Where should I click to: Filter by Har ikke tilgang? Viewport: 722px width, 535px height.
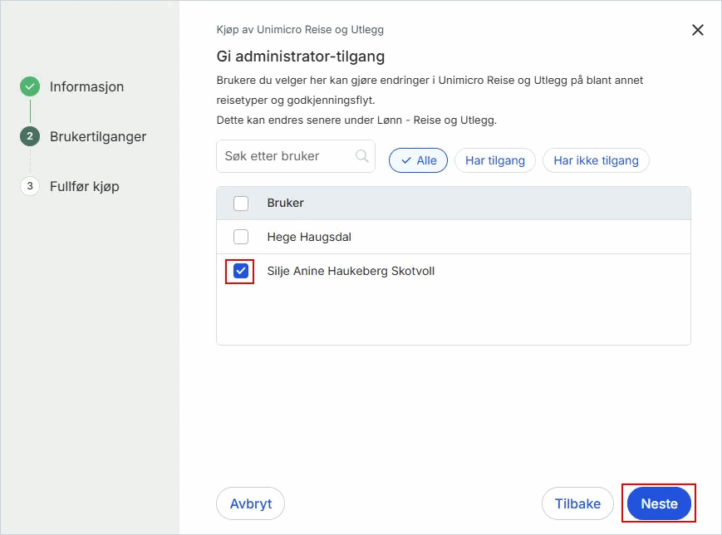pos(596,160)
